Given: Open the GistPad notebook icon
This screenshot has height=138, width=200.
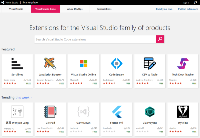Looking at the screenshot, I should click(x=50, y=112).
